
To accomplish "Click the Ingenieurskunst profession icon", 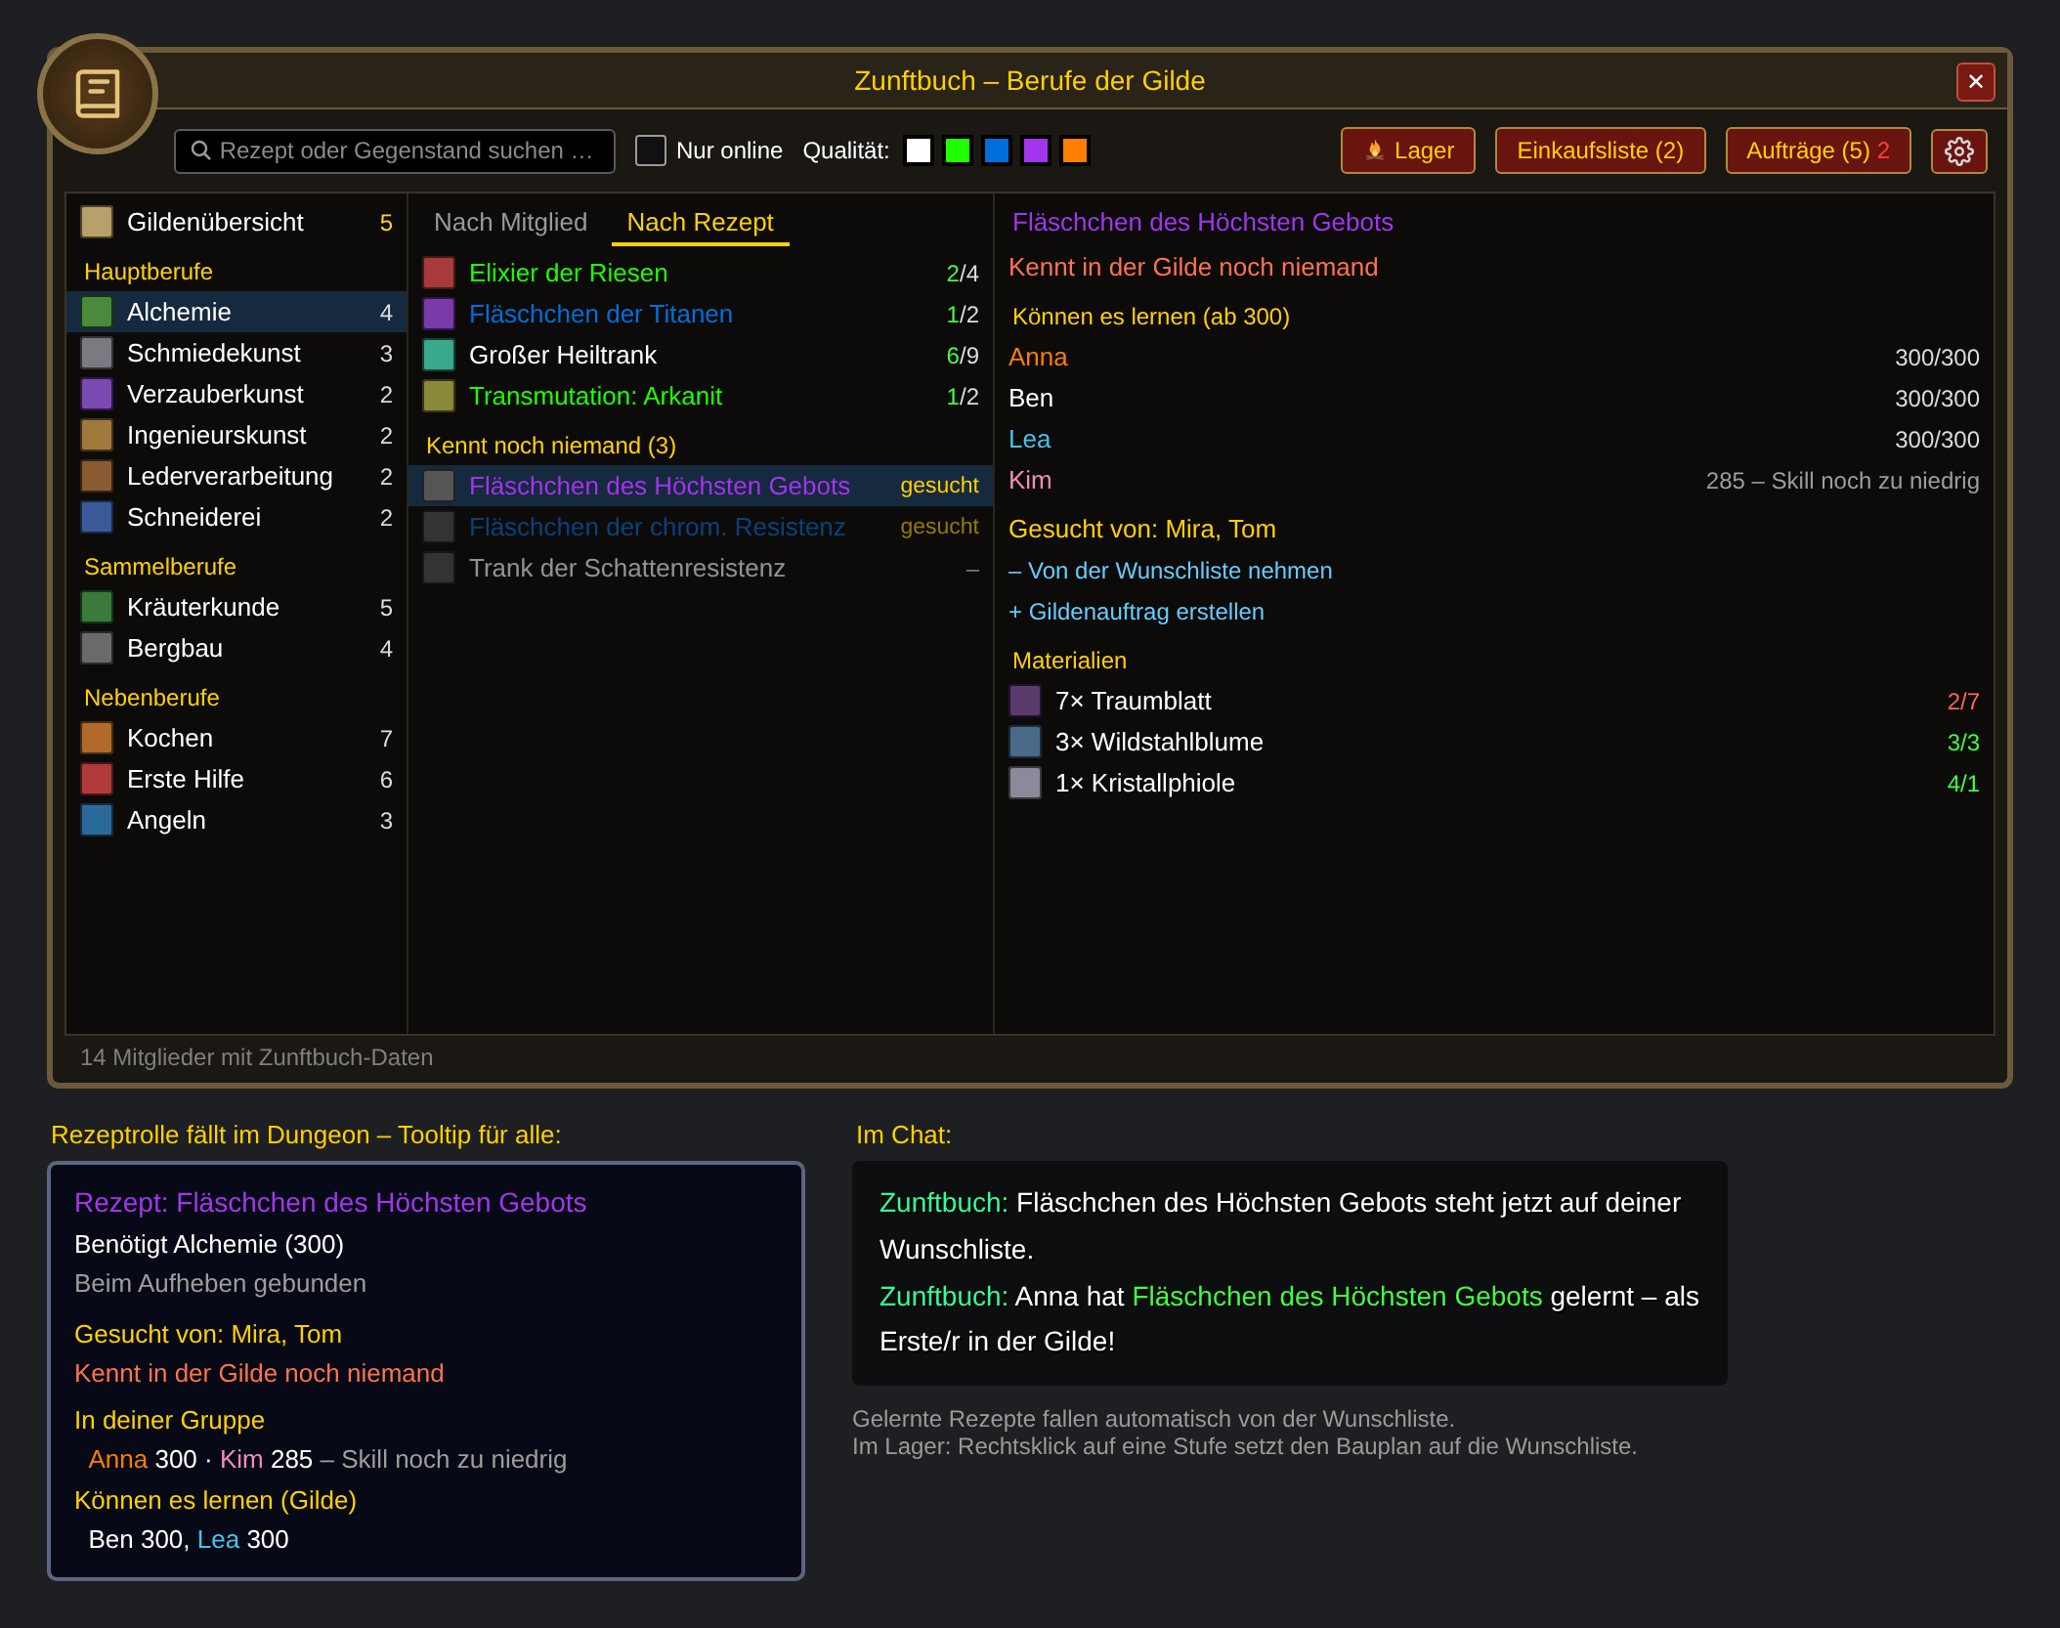I will pyautogui.click(x=97, y=435).
